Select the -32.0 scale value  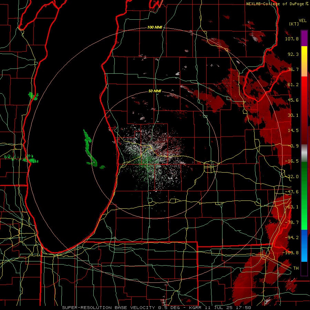click(x=292, y=177)
